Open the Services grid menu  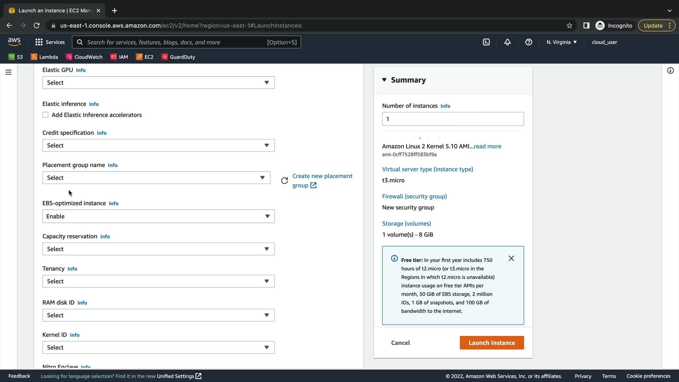coord(50,42)
